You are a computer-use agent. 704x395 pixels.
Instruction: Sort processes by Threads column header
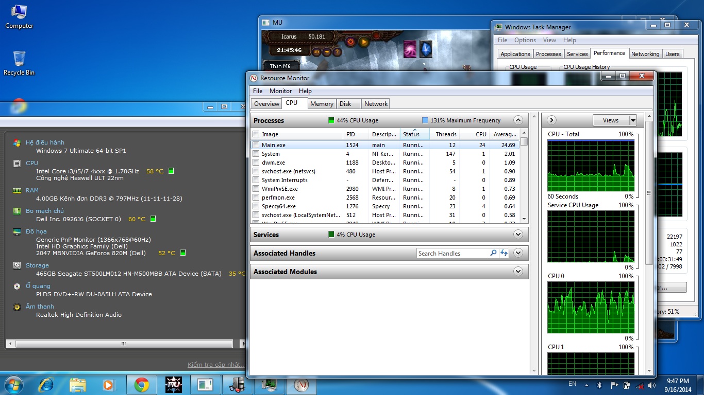446,134
